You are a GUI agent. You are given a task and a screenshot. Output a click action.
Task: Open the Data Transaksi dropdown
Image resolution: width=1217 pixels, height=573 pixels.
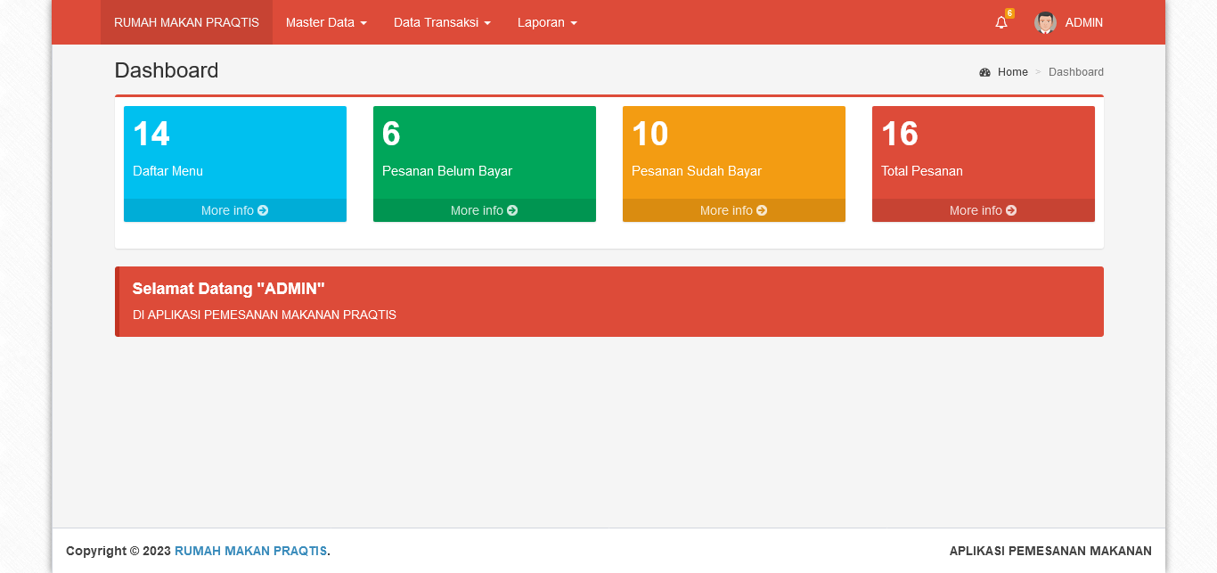click(442, 22)
